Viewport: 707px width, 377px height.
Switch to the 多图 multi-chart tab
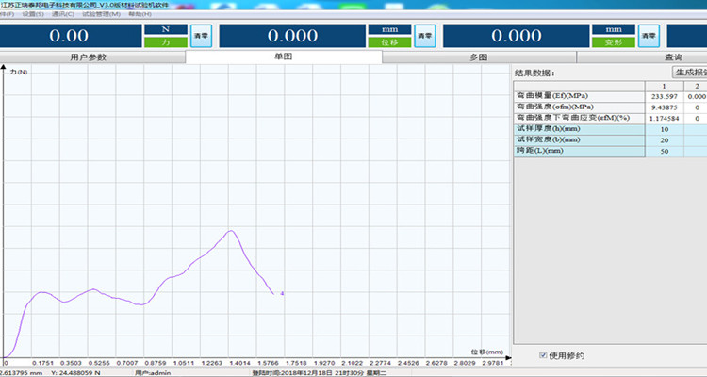(x=478, y=57)
